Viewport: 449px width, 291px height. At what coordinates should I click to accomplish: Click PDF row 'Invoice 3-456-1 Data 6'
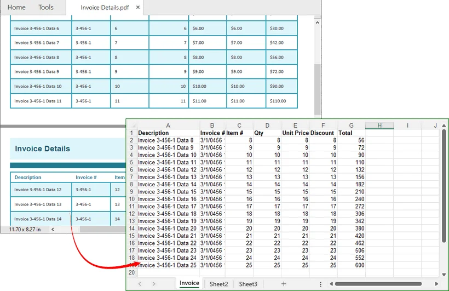(x=154, y=28)
